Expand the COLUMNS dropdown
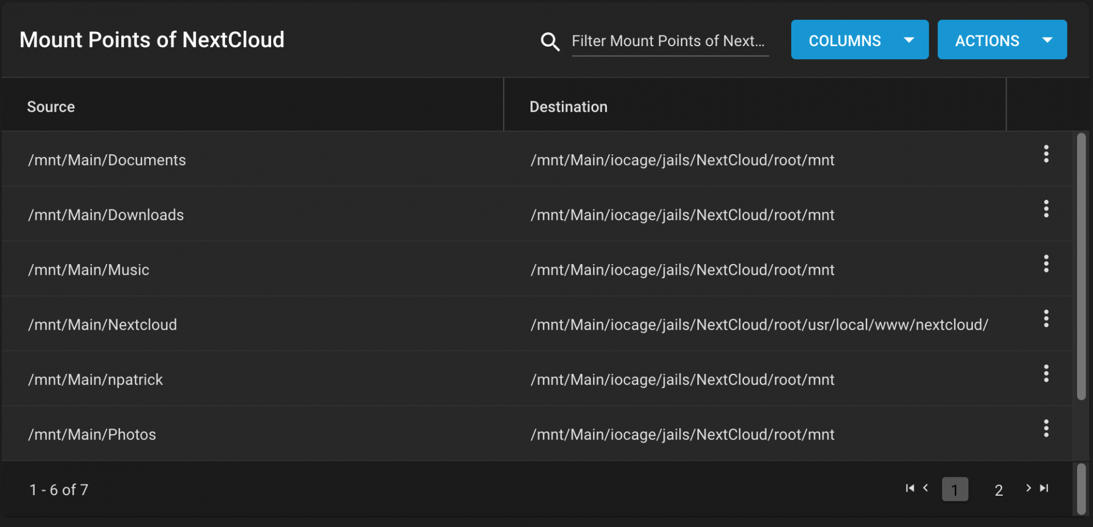 tap(860, 40)
